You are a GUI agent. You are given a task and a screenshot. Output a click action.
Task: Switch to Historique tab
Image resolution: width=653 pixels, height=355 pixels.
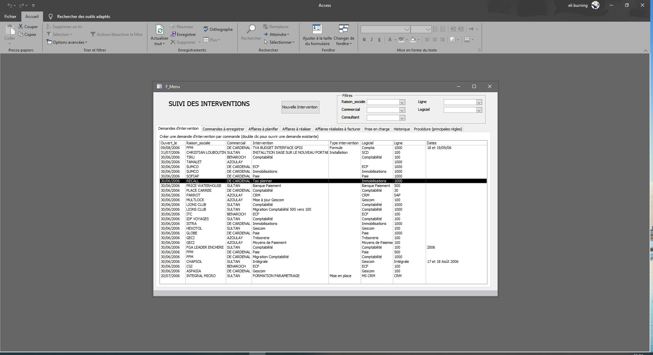click(402, 129)
